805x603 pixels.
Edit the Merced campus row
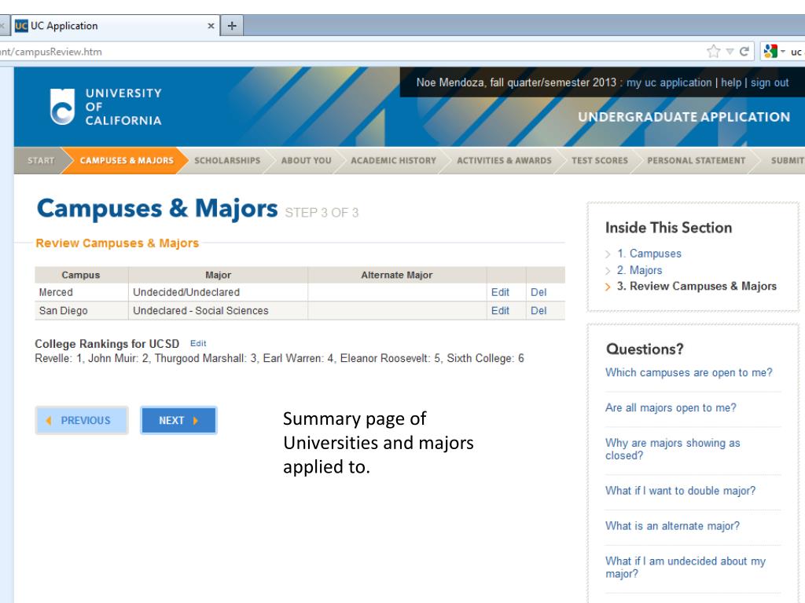tap(500, 292)
